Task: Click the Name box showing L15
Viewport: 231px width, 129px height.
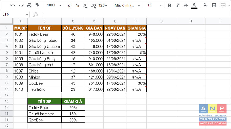Action: coord(14,15)
